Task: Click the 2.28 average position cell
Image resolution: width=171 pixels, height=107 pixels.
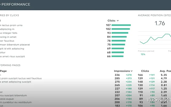Action: pos(164,82)
